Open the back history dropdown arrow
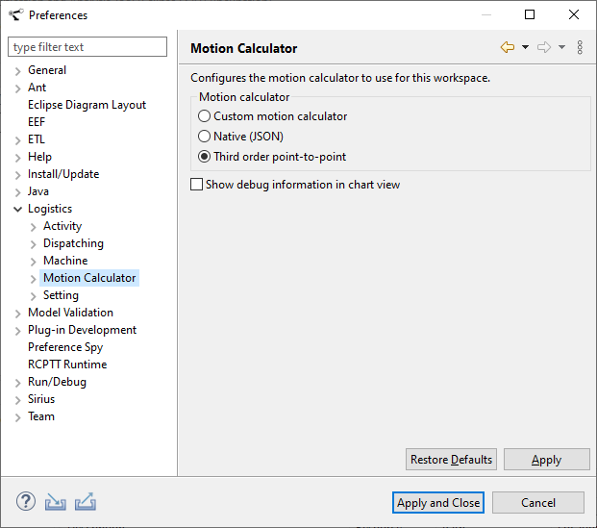The height and width of the screenshot is (528, 597). coord(525,47)
